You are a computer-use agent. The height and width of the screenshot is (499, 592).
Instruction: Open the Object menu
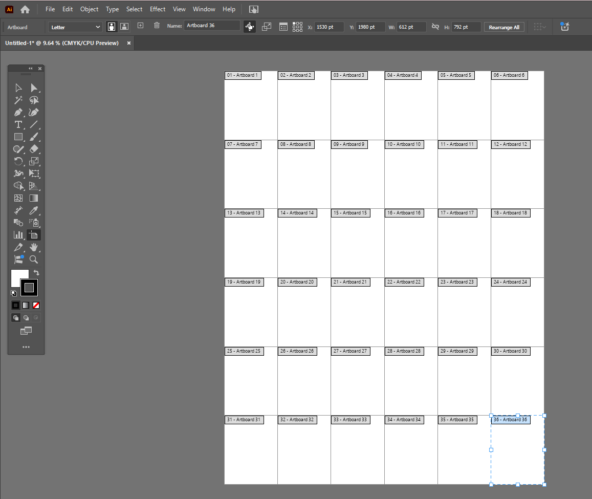[x=89, y=9]
